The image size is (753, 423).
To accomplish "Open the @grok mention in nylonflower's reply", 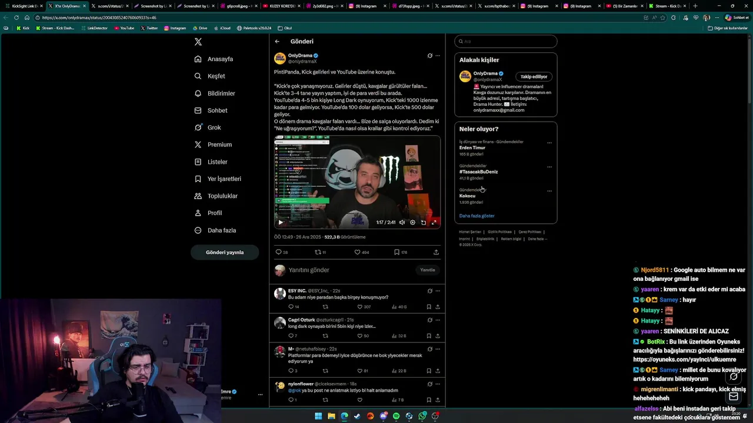I will pos(295,391).
